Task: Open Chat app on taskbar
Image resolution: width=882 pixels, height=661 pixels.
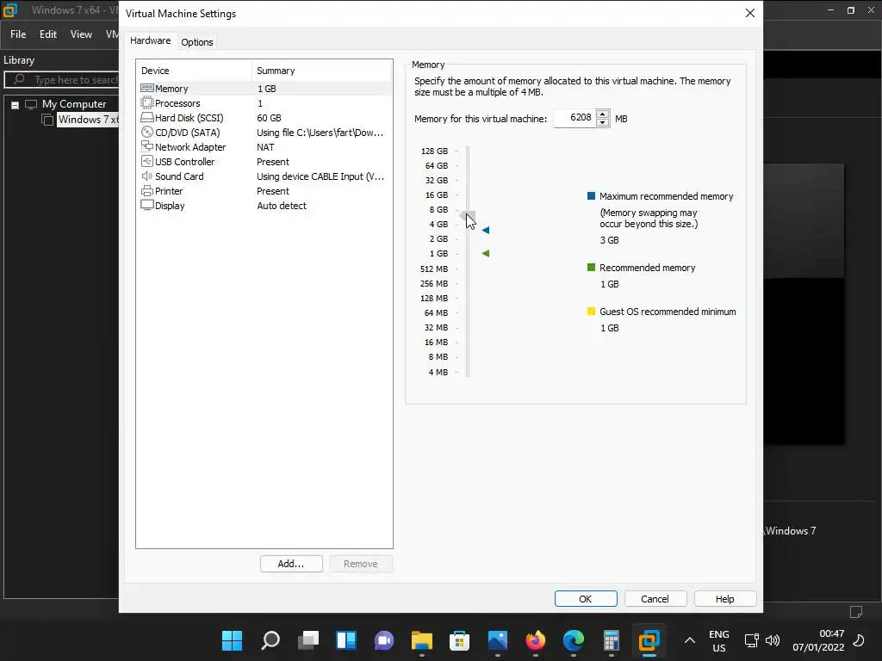Action: (384, 639)
